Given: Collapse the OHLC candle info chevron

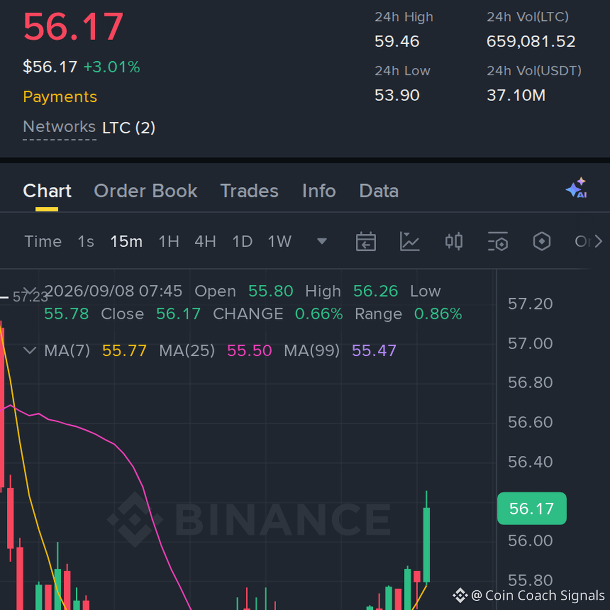Looking at the screenshot, I should (29, 291).
